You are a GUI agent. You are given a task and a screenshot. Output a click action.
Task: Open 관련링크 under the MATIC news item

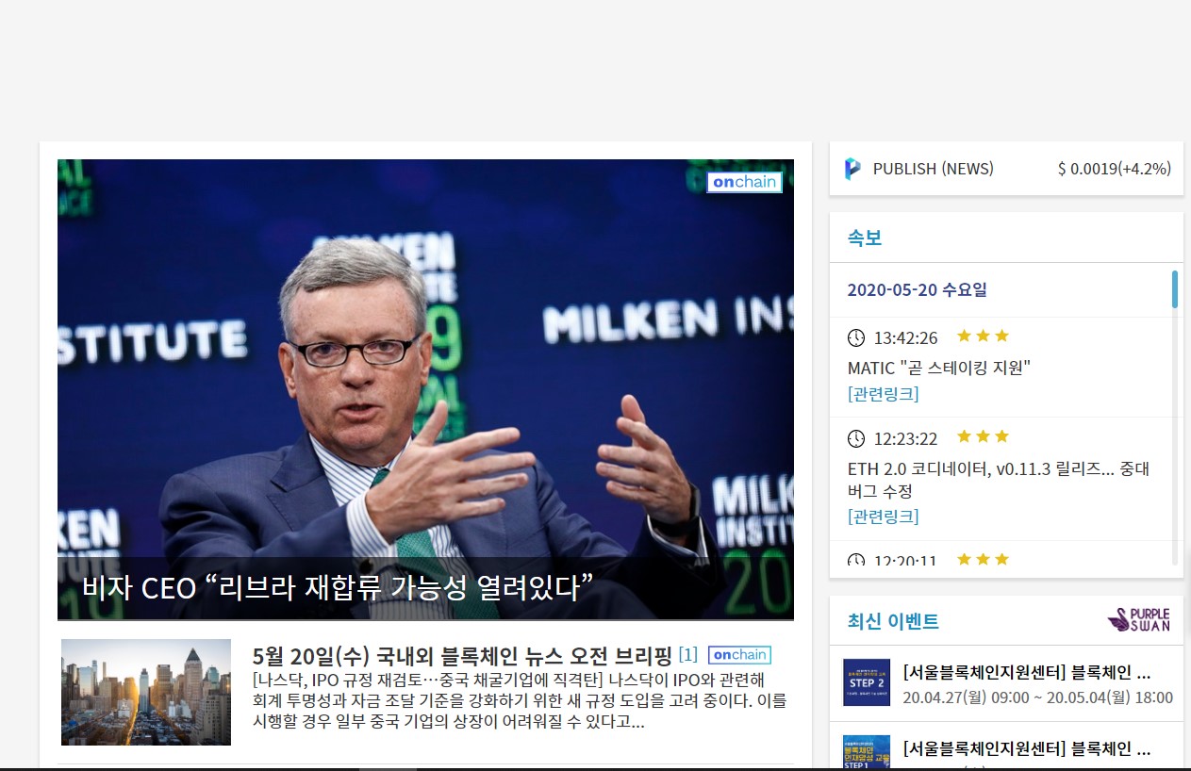coord(883,394)
